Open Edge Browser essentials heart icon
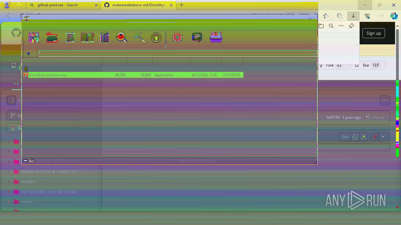The height and width of the screenshot is (225, 401). (367, 16)
